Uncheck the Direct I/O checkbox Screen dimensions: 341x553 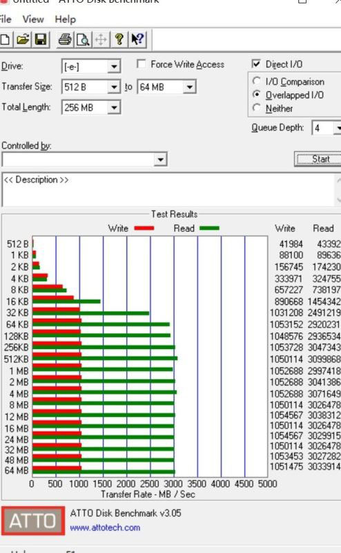[x=256, y=64]
